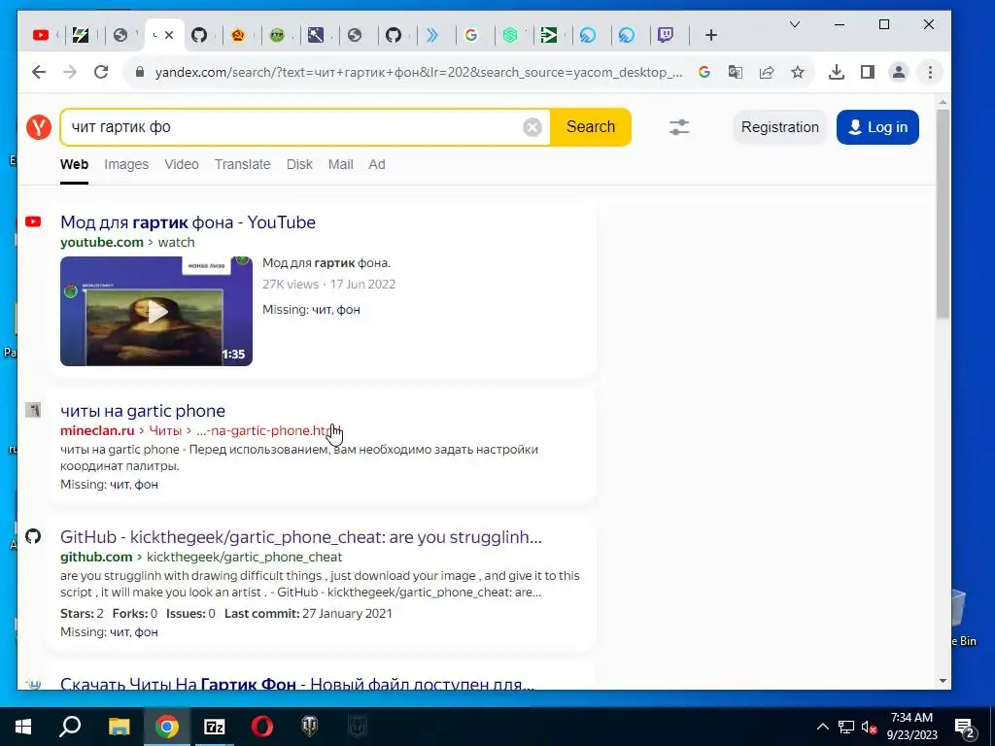
Task: Click the page vertical scrollbar thumb
Action: pos(943,213)
